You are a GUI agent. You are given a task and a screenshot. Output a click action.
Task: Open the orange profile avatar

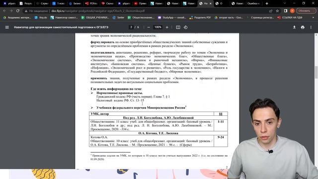292,11
